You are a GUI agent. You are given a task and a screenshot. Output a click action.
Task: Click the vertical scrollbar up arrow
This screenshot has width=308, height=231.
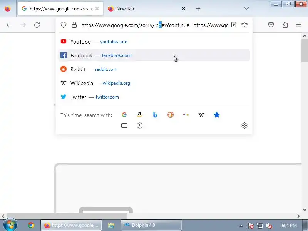pyautogui.click(x=305, y=36)
